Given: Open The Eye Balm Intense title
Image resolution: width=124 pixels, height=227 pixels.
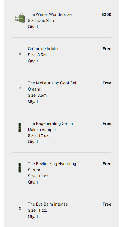Looking at the screenshot, I should point(48,204).
